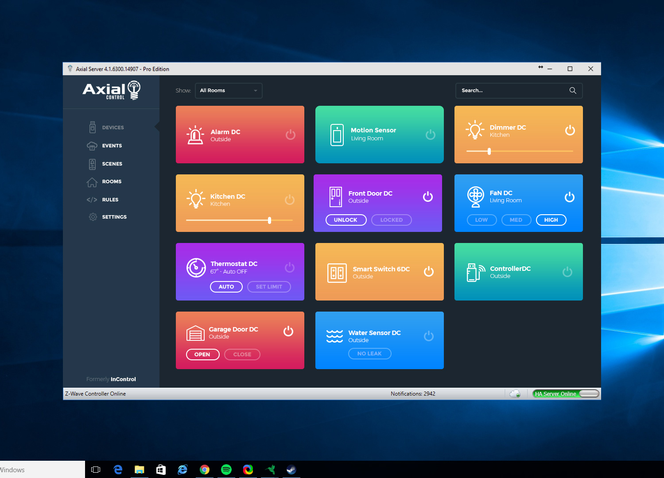Toggle power for Smart Switch 6DC
The width and height of the screenshot is (664, 478).
tap(428, 272)
